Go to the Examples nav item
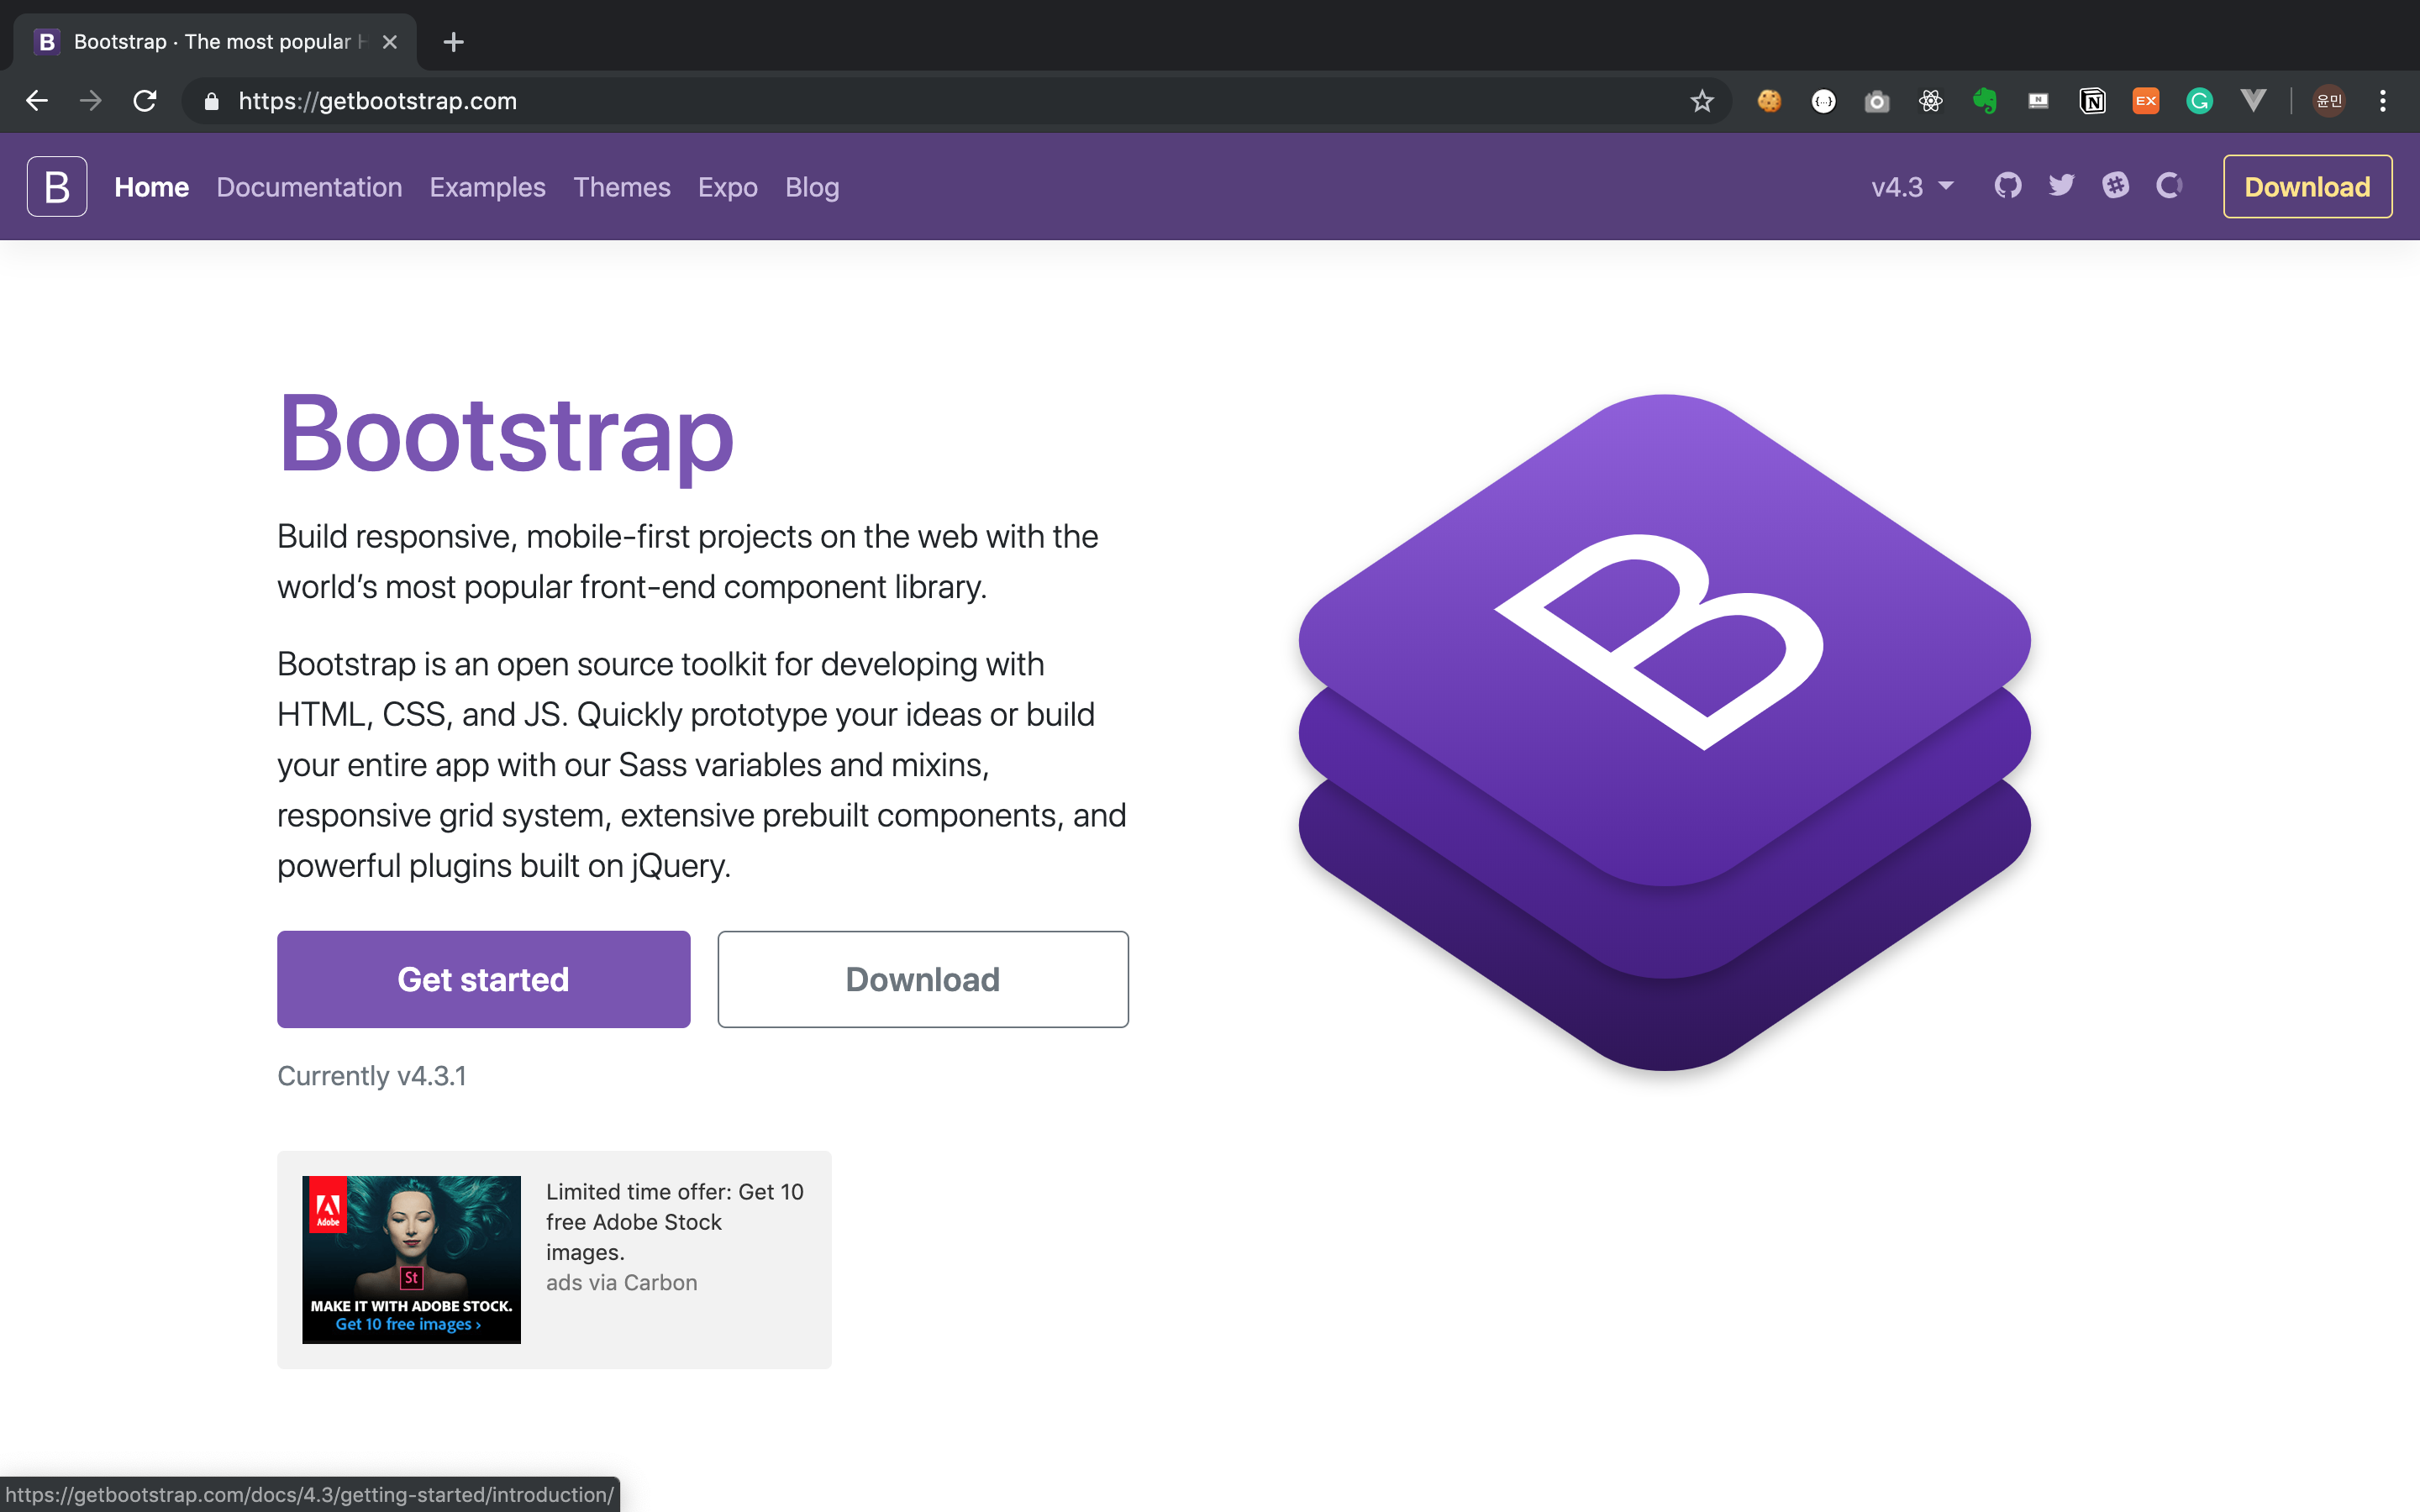This screenshot has width=2420, height=1512. (487, 187)
